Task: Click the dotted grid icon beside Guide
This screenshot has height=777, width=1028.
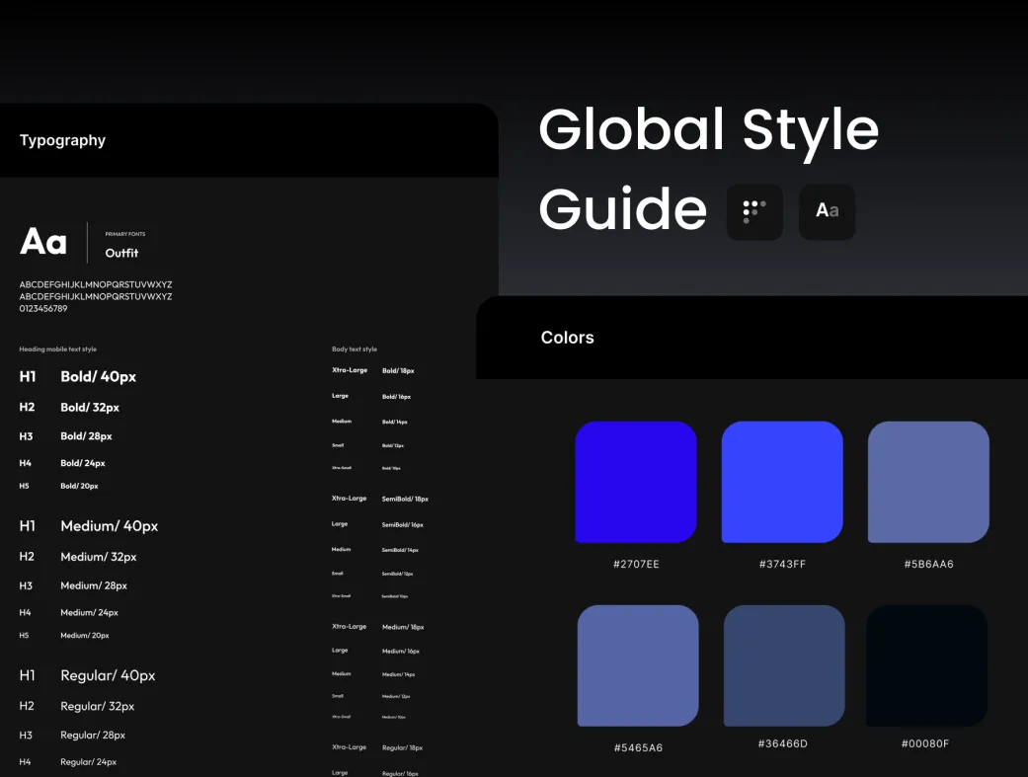Action: point(754,211)
